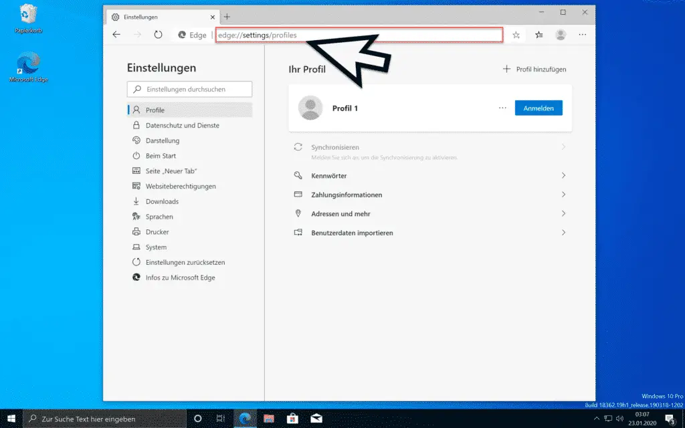Open the Edge three-dot settings menu
The image size is (685, 428).
(x=583, y=35)
